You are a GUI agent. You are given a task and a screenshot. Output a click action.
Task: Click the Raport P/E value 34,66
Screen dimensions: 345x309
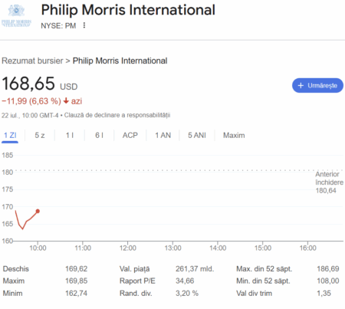(x=185, y=281)
